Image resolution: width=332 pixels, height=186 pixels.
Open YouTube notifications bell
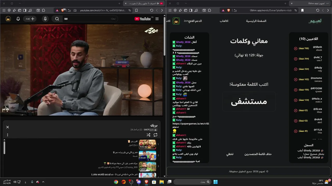point(18,19)
